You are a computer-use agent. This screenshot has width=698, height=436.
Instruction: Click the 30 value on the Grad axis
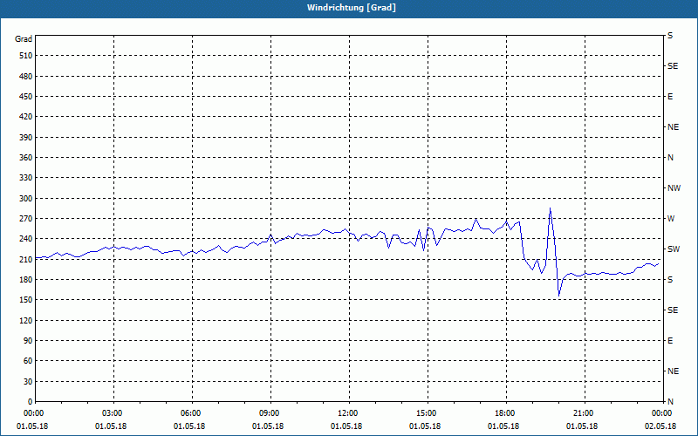point(28,382)
